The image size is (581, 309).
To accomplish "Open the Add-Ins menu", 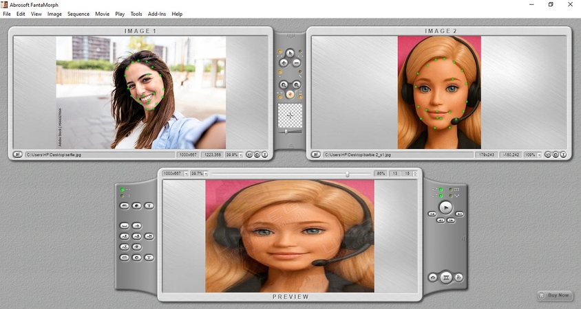I will tap(157, 14).
